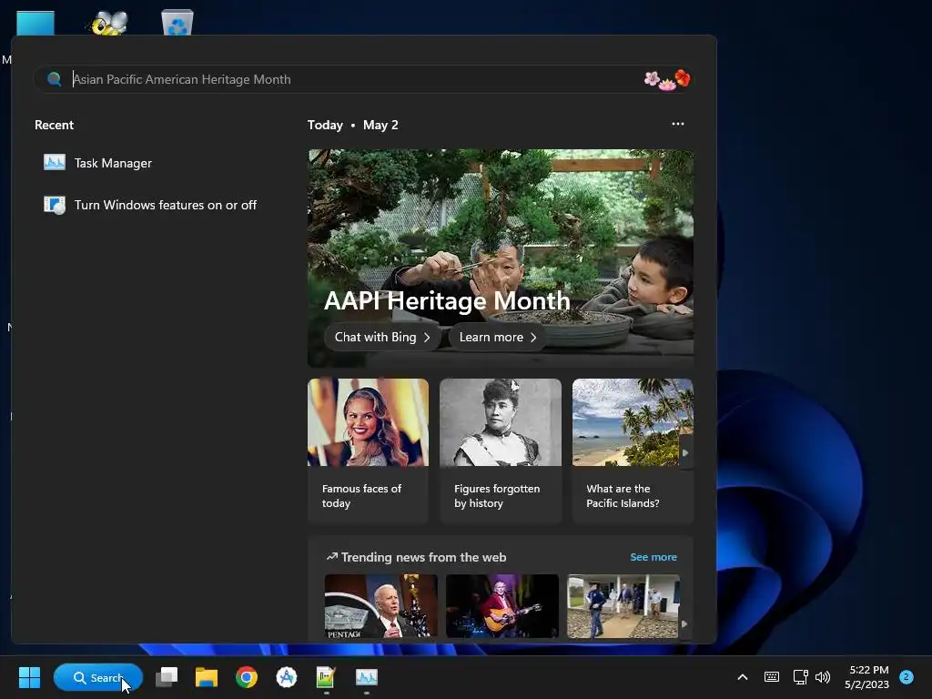This screenshot has height=699, width=932.
Task: Click the Today May 2 heading
Action: tap(353, 125)
